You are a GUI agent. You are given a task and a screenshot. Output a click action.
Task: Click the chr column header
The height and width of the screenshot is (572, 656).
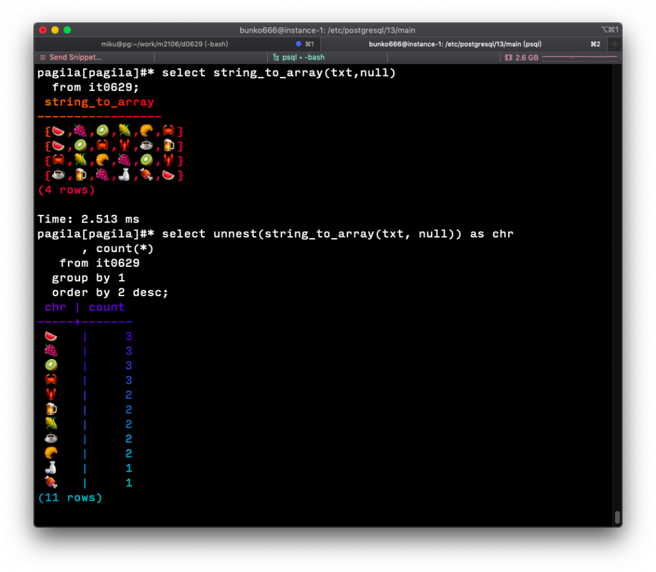tap(55, 307)
